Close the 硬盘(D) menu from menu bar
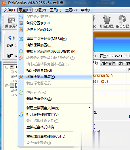This screenshot has height=150, width=130. pos(25,10)
